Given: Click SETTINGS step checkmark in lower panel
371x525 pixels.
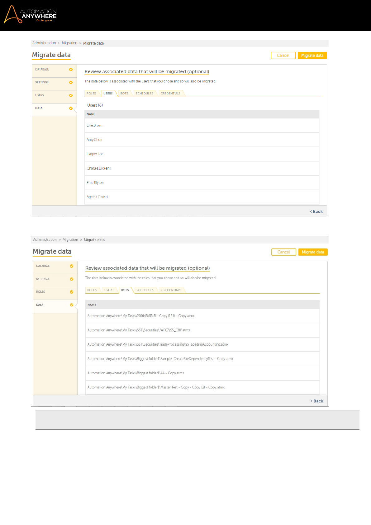Looking at the screenshot, I should click(71, 279).
